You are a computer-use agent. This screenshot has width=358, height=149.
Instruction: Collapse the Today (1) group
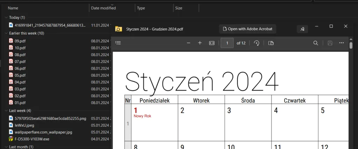point(6,17)
